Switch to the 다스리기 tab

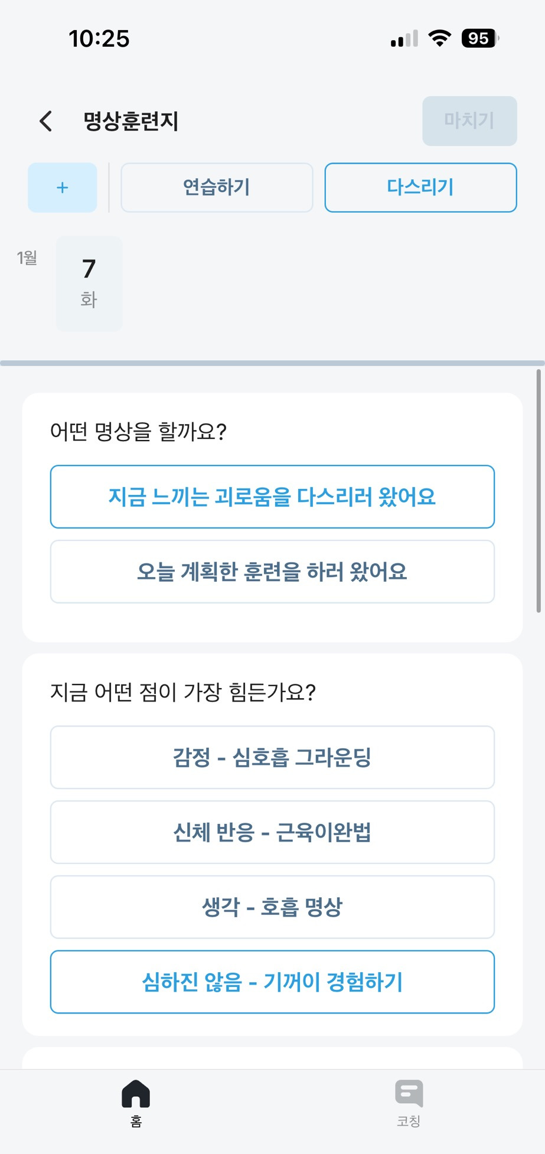tap(420, 188)
